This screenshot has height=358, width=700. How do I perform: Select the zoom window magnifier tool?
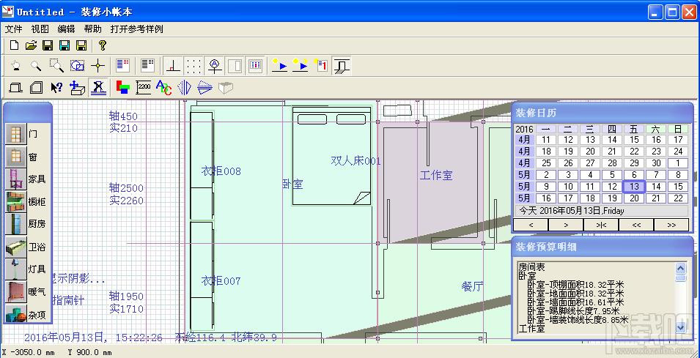point(56,66)
